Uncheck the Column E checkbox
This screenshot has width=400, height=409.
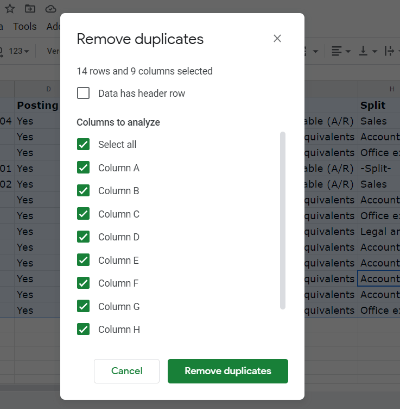coord(83,260)
